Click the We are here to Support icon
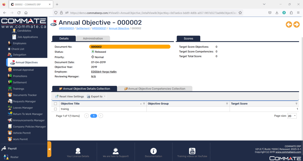Screen dimensions: 303x161 (116, 151)
